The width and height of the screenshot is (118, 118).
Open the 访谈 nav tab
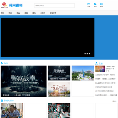point(10,13)
